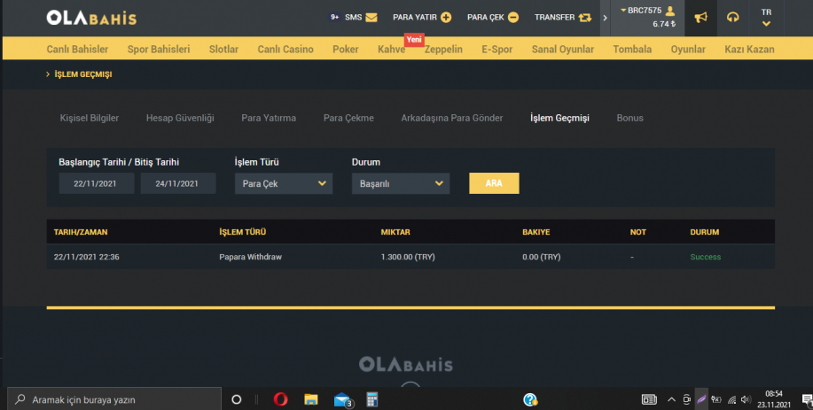Viewport: 813px width, 410px height.
Task: Open Mail app in taskbar
Action: pos(342,399)
